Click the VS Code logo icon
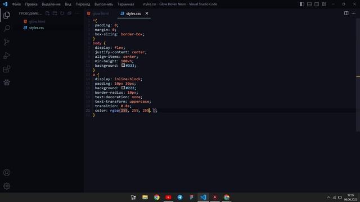Image resolution: width=360 pixels, height=202 pixels. pos(5,4)
